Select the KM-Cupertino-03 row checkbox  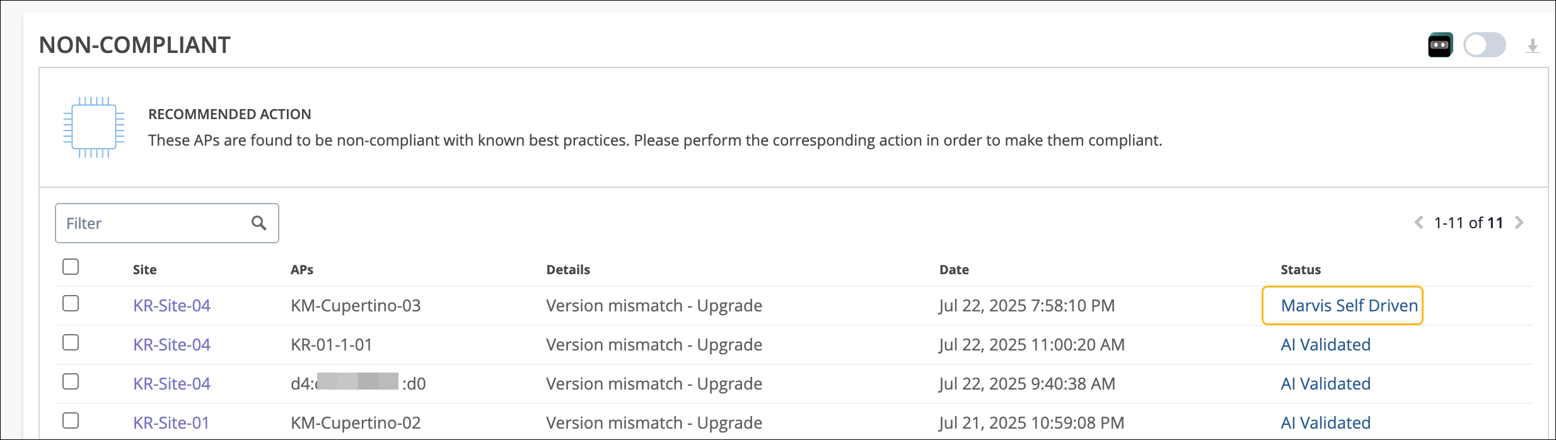coord(71,303)
